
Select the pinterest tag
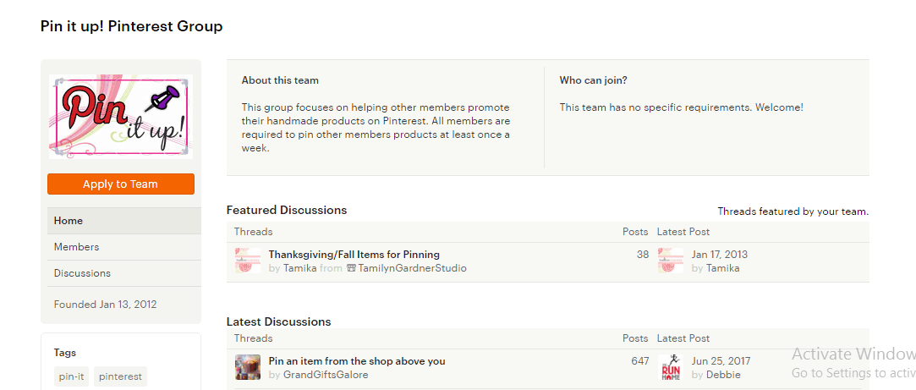tap(120, 376)
